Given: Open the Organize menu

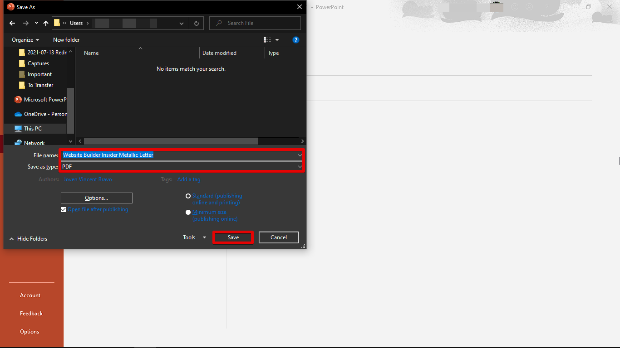Looking at the screenshot, I should (25, 40).
